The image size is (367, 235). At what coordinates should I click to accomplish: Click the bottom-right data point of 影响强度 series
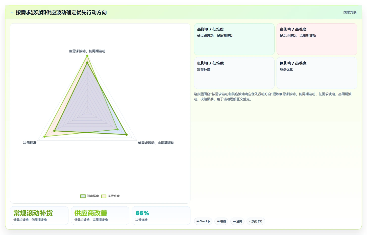127,135
